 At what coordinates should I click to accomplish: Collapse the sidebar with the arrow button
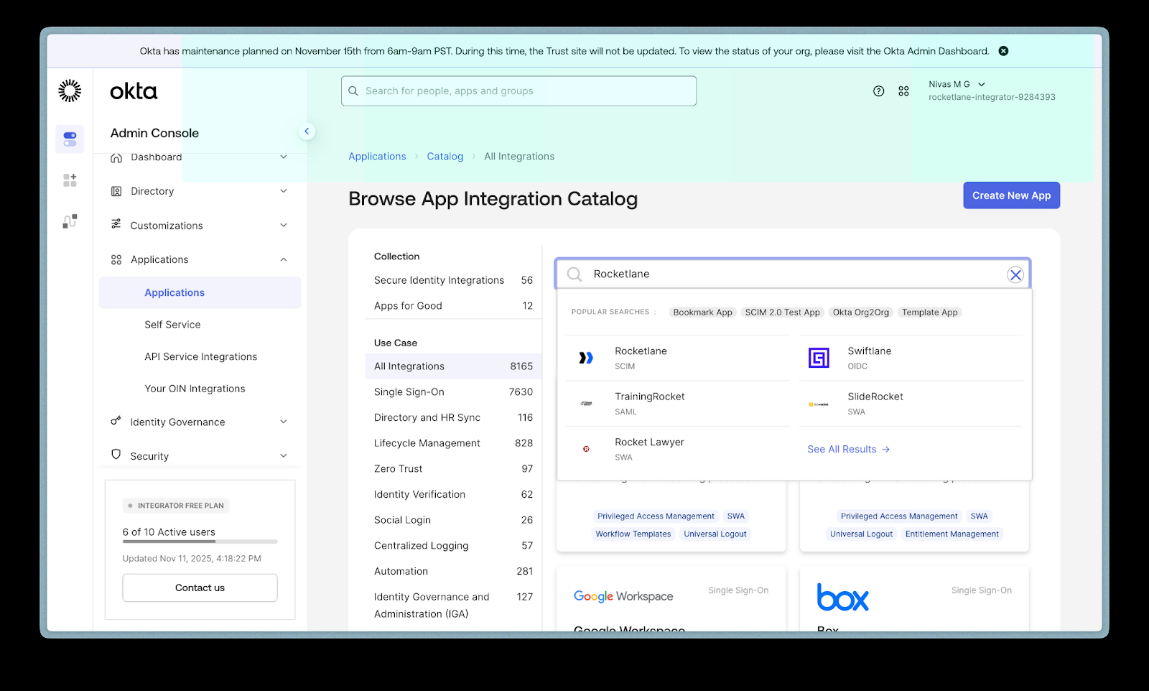(x=307, y=131)
